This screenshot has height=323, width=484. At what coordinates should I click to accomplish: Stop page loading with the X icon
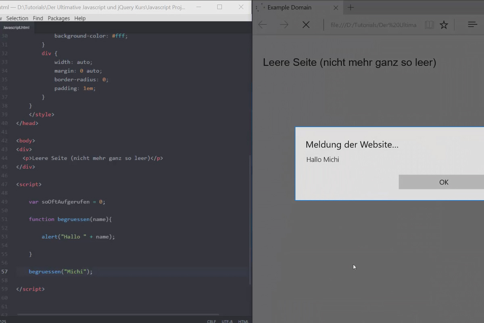[x=306, y=25]
